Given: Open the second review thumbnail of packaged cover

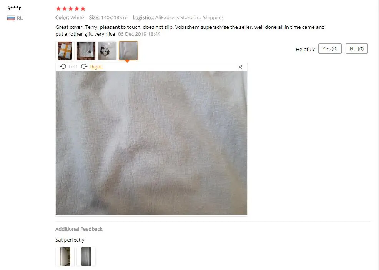Looking at the screenshot, I should pos(86,51).
